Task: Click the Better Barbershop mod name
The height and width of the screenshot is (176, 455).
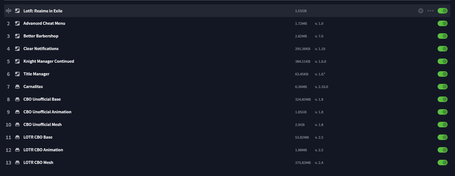Action: click(x=41, y=36)
